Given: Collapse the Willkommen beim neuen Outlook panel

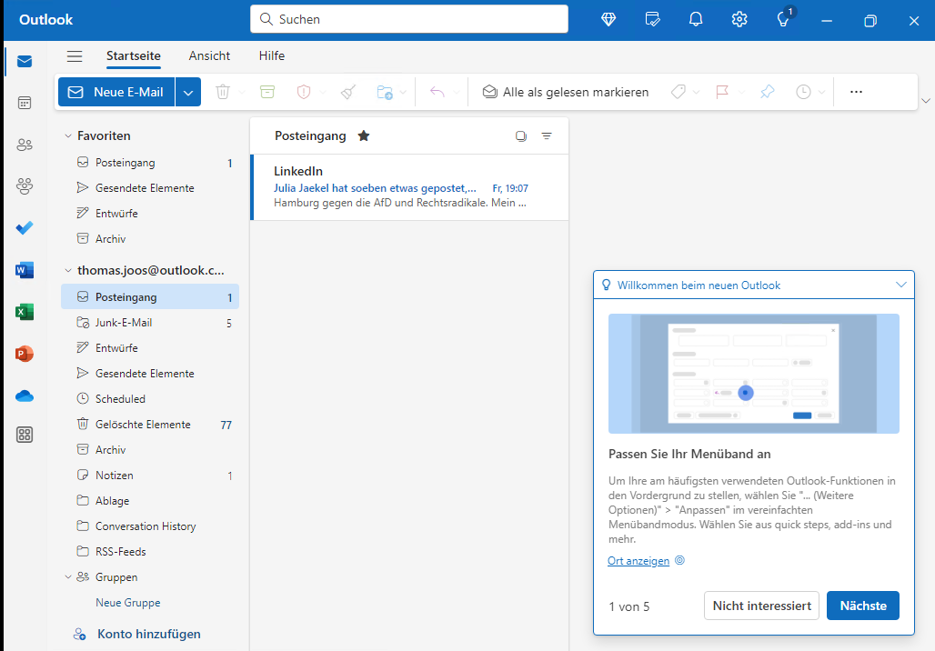Looking at the screenshot, I should point(901,285).
